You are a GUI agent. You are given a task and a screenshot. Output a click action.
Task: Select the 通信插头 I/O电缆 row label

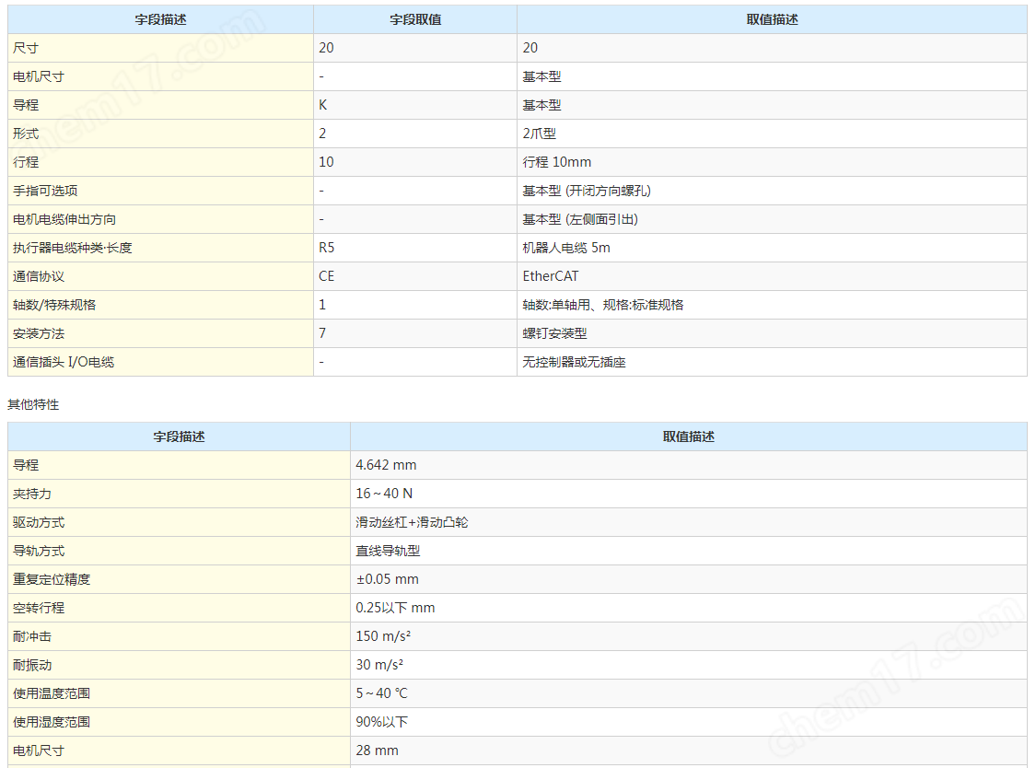coord(64,362)
